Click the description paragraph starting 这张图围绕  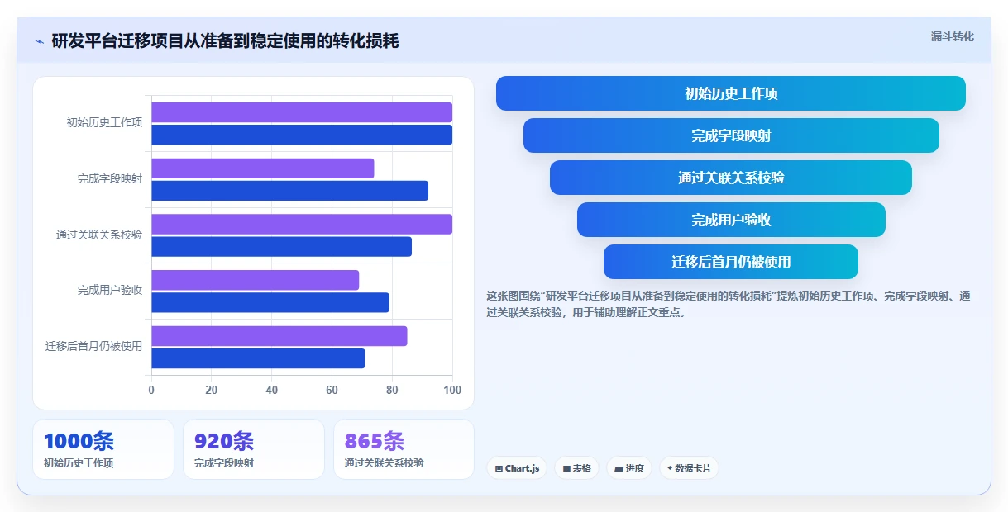click(x=729, y=304)
